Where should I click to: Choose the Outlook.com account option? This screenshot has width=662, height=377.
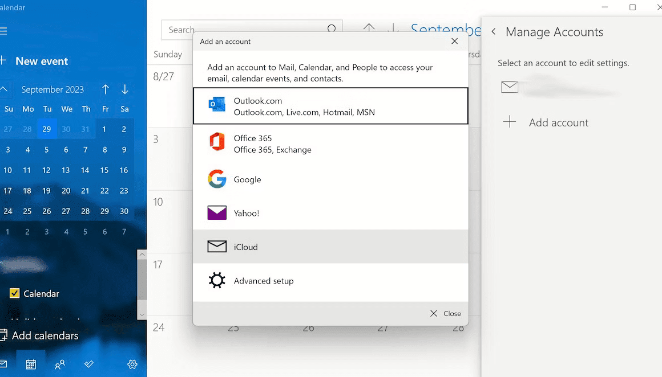(x=330, y=106)
